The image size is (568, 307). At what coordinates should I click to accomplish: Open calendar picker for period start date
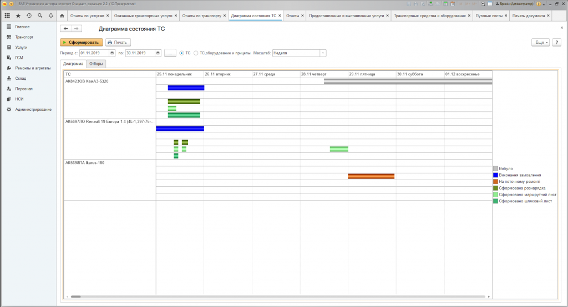pos(112,53)
